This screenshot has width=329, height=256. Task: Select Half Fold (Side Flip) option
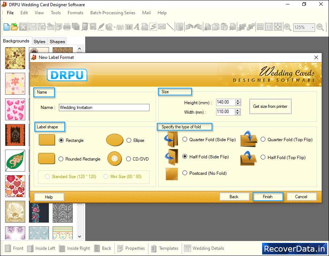pyautogui.click(x=185, y=157)
